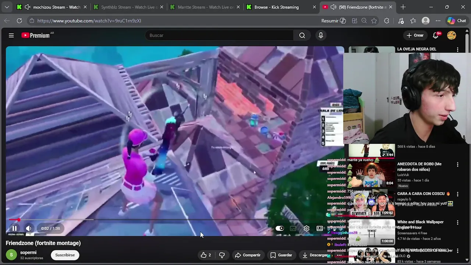Click the search magnifier button

[x=302, y=35]
